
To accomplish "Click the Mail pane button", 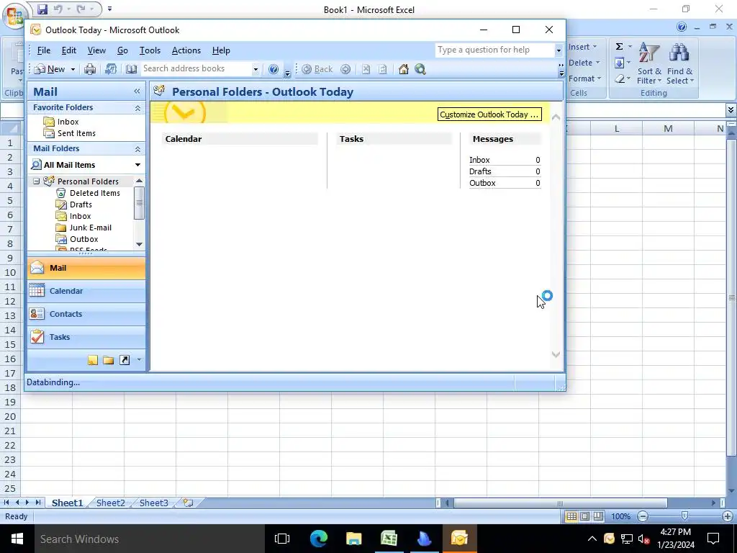I will [x=86, y=268].
